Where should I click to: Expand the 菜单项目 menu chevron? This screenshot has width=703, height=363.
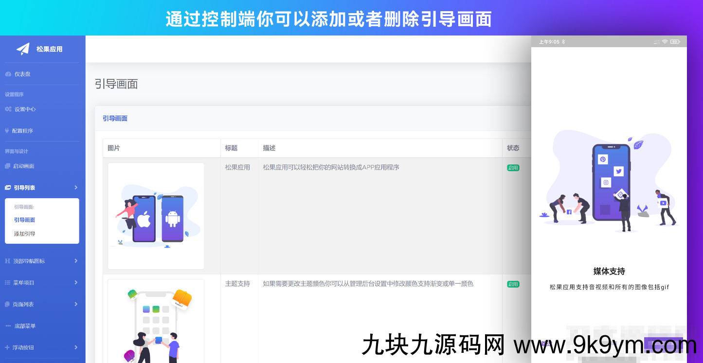(76, 282)
